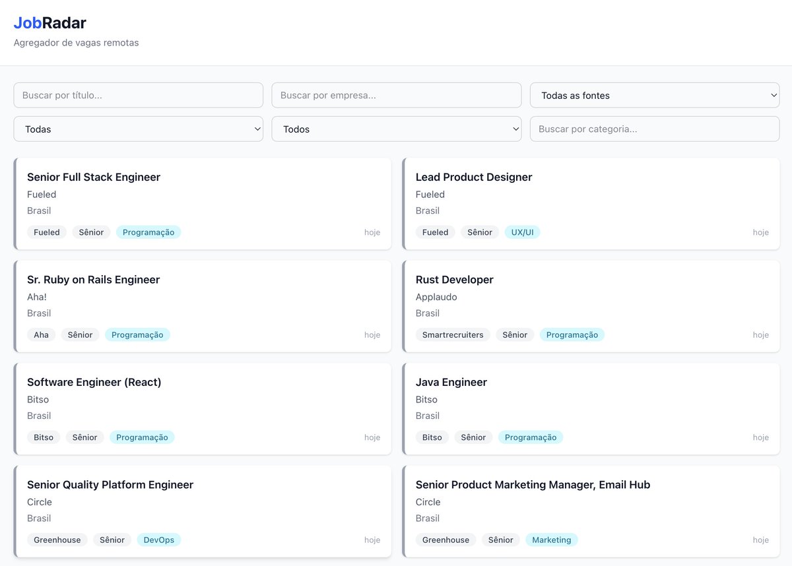Click the 'Aha!' company name
The width and height of the screenshot is (792, 566).
point(37,297)
